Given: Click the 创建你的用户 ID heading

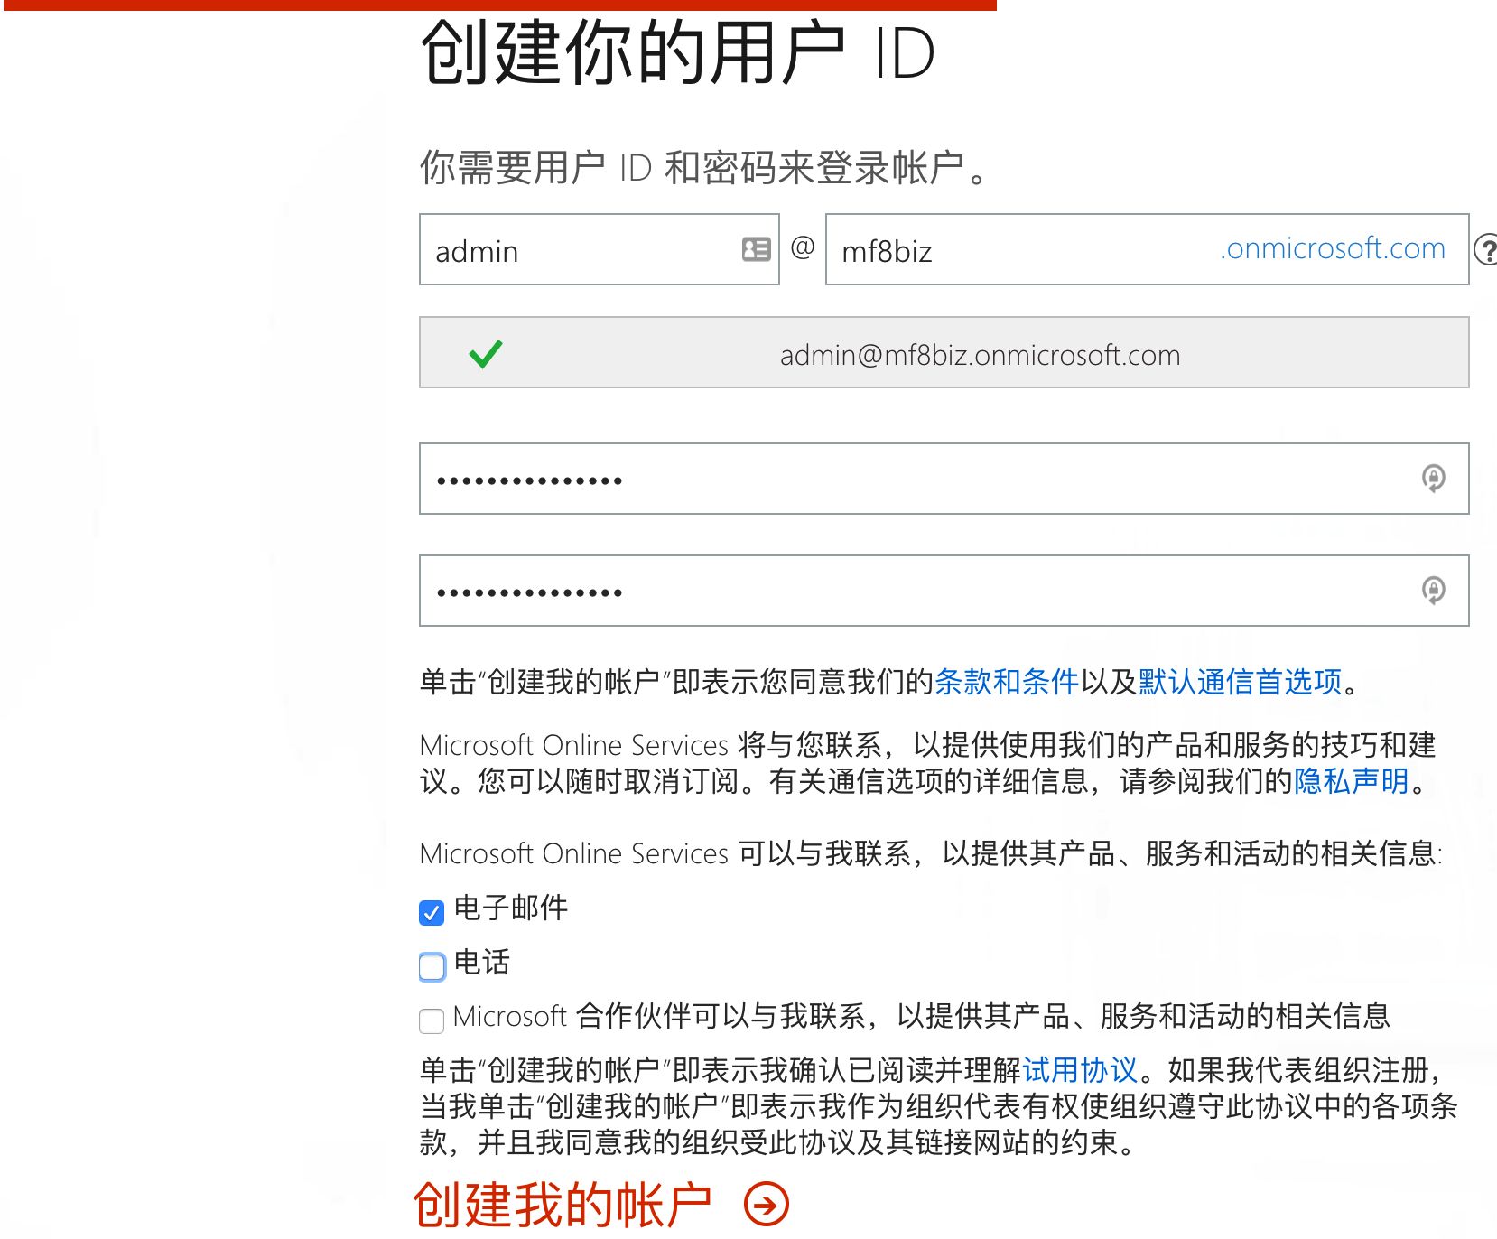Looking at the screenshot, I should click(677, 52).
